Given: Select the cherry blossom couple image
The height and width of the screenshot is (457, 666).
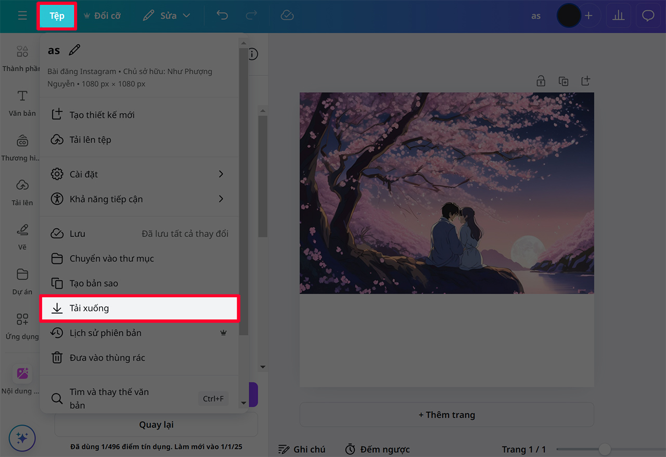Looking at the screenshot, I should coord(447,193).
